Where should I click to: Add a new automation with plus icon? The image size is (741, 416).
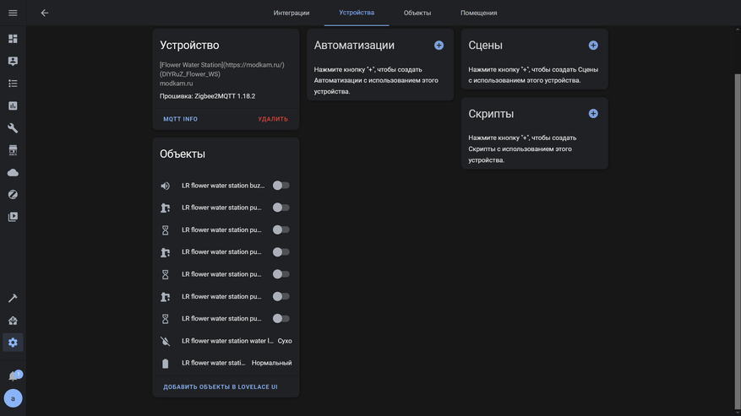[439, 46]
